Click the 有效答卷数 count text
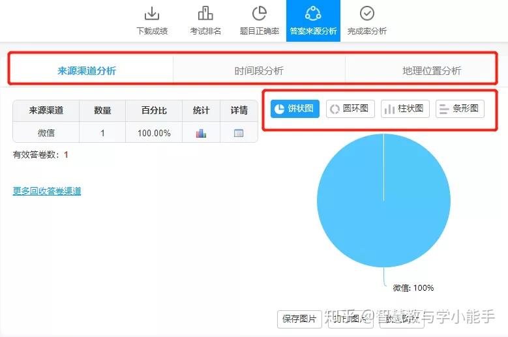 tap(40, 154)
